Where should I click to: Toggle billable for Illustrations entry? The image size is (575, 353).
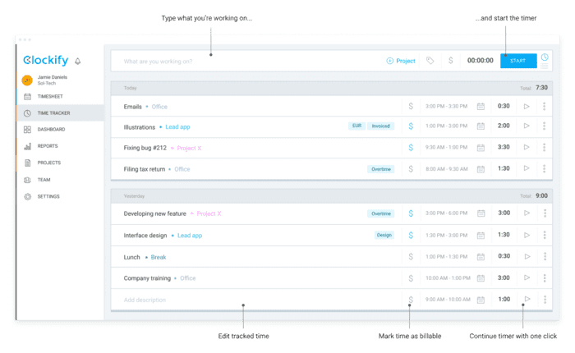tap(411, 126)
